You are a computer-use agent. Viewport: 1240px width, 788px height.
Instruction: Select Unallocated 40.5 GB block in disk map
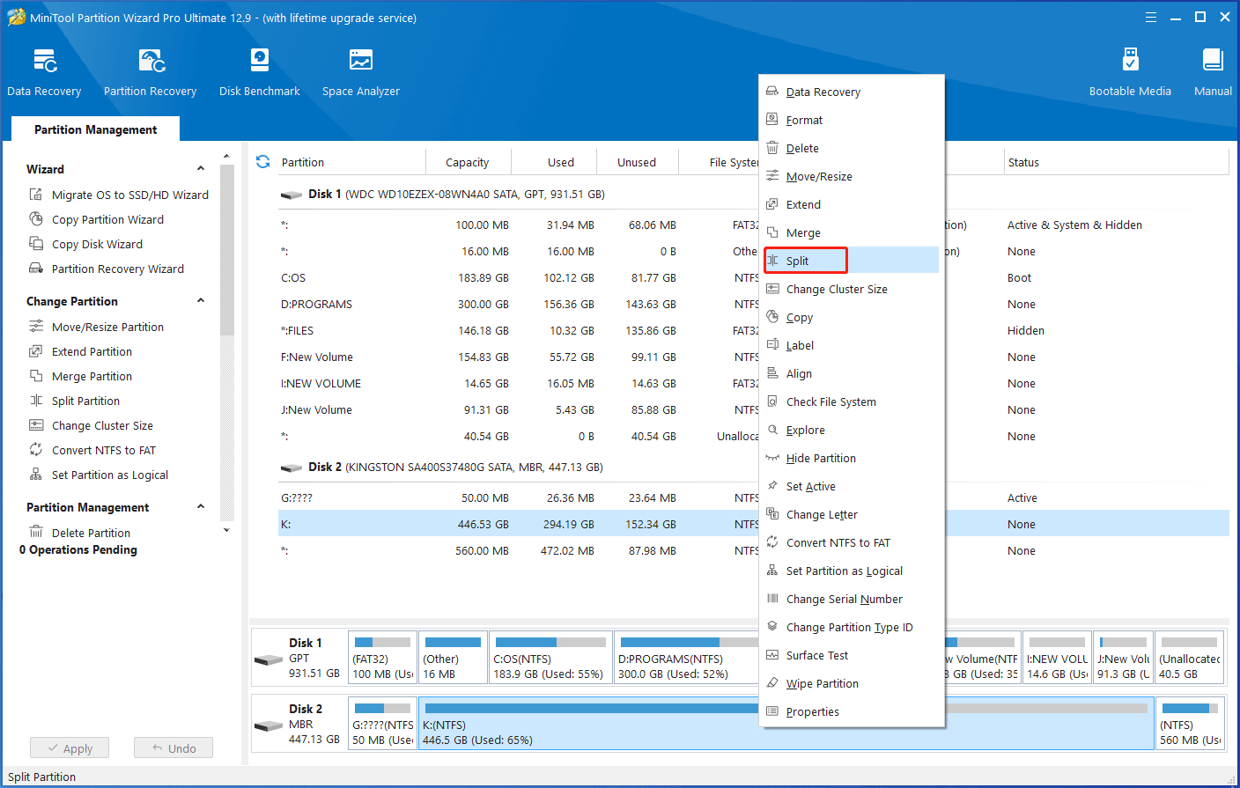coord(1189,657)
